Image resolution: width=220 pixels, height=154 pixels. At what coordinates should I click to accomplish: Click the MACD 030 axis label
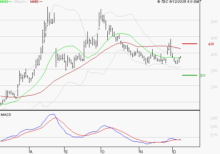(x=214, y=127)
